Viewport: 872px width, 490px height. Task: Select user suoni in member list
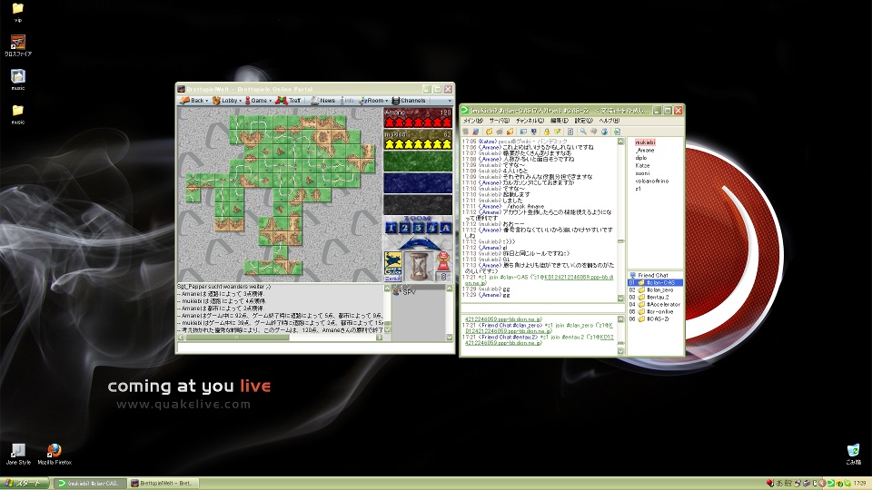(642, 173)
